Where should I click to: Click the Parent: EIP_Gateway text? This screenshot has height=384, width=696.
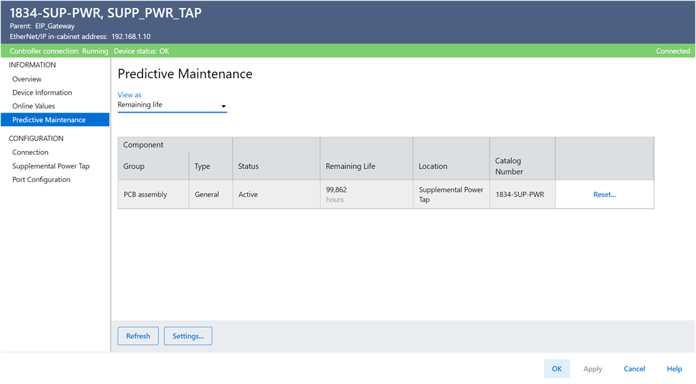42,26
